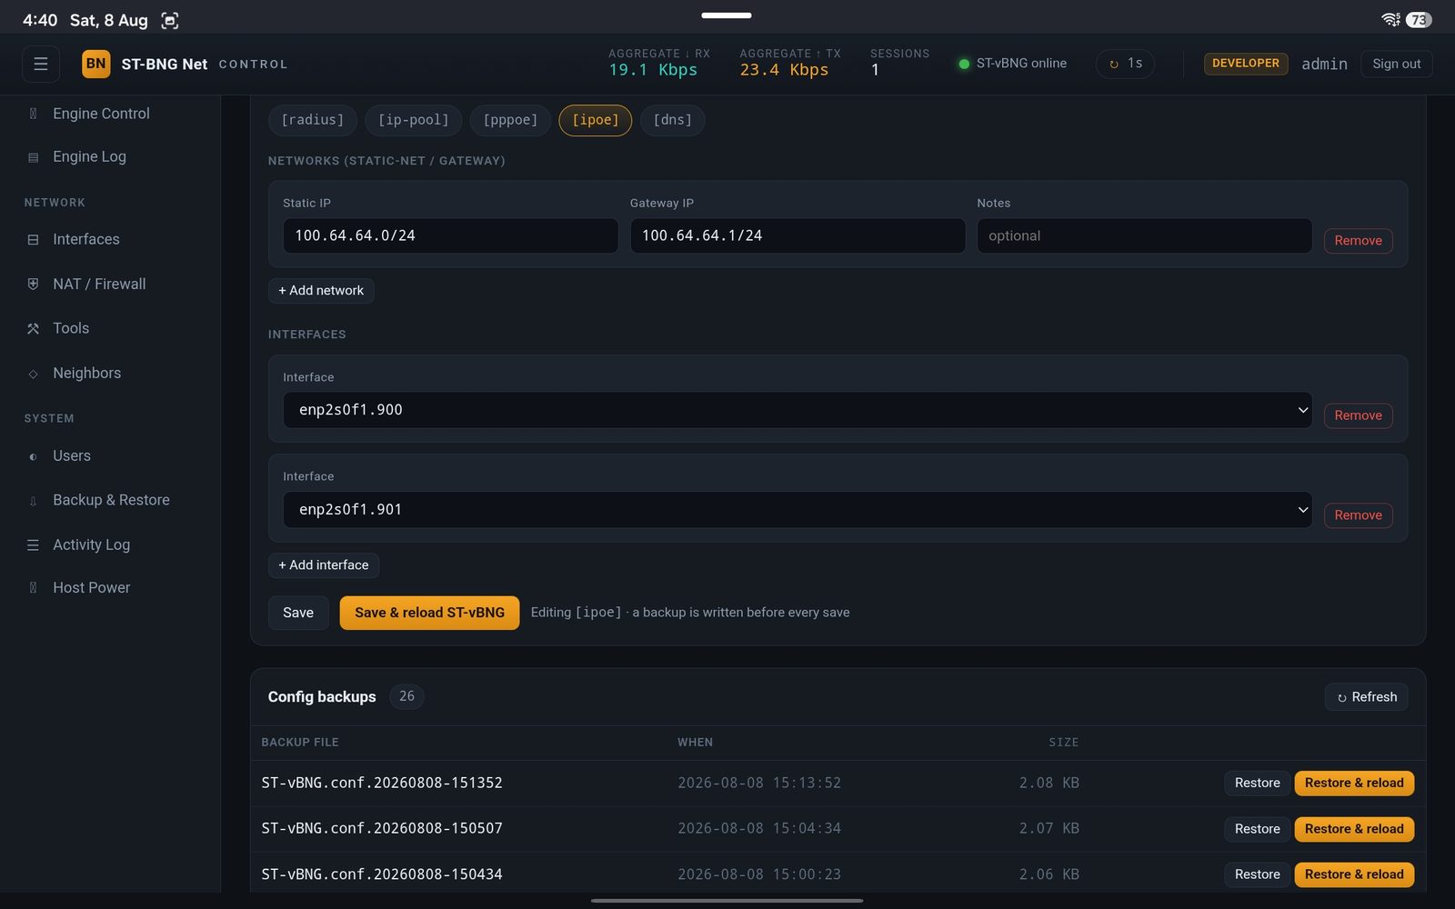Switch to the [ip-pool] section tab
The height and width of the screenshot is (909, 1455).
coord(414,120)
